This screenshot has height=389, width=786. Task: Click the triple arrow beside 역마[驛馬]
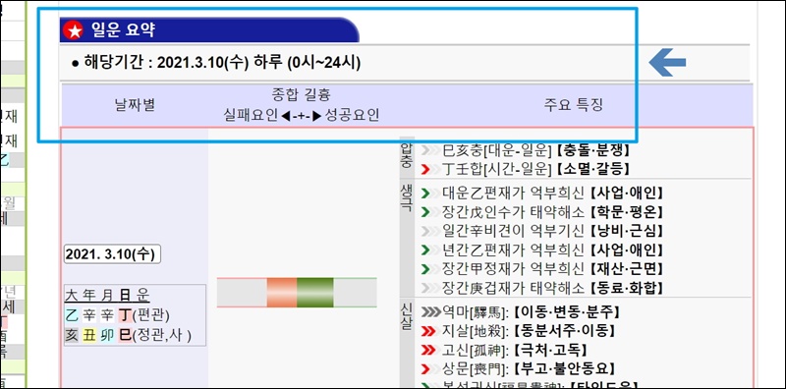click(430, 312)
